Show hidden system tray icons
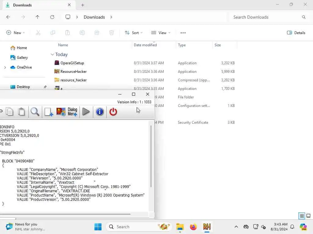The width and height of the screenshot is (313, 234). point(236,227)
